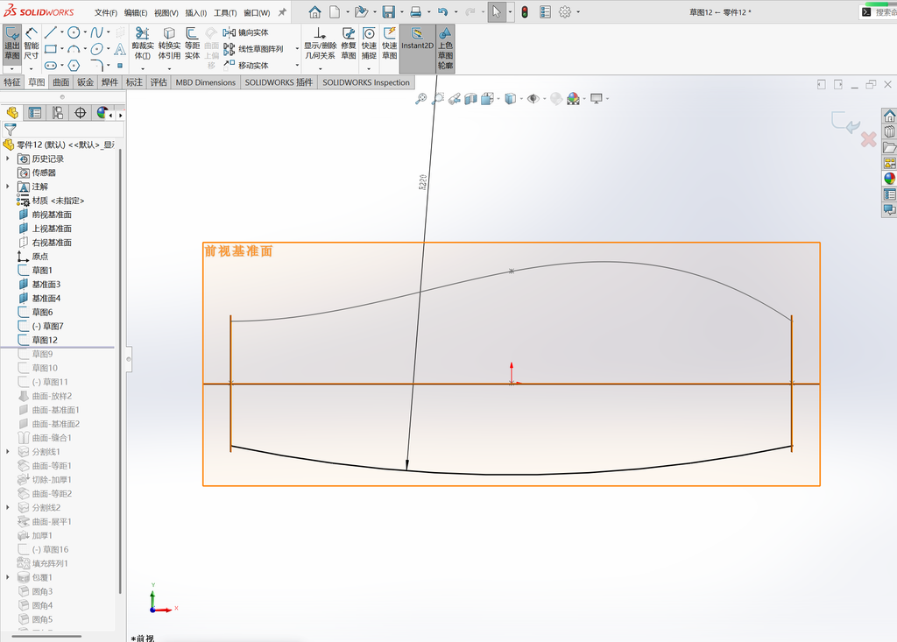Select the Ellipse sketch tool
This screenshot has height=642, width=897.
tap(96, 49)
